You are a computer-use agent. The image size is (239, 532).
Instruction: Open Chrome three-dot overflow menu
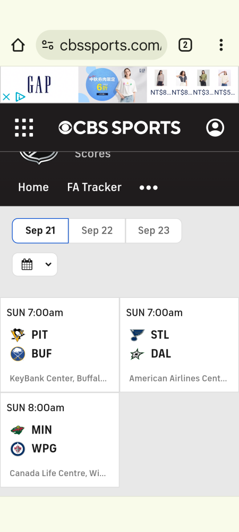point(221,45)
